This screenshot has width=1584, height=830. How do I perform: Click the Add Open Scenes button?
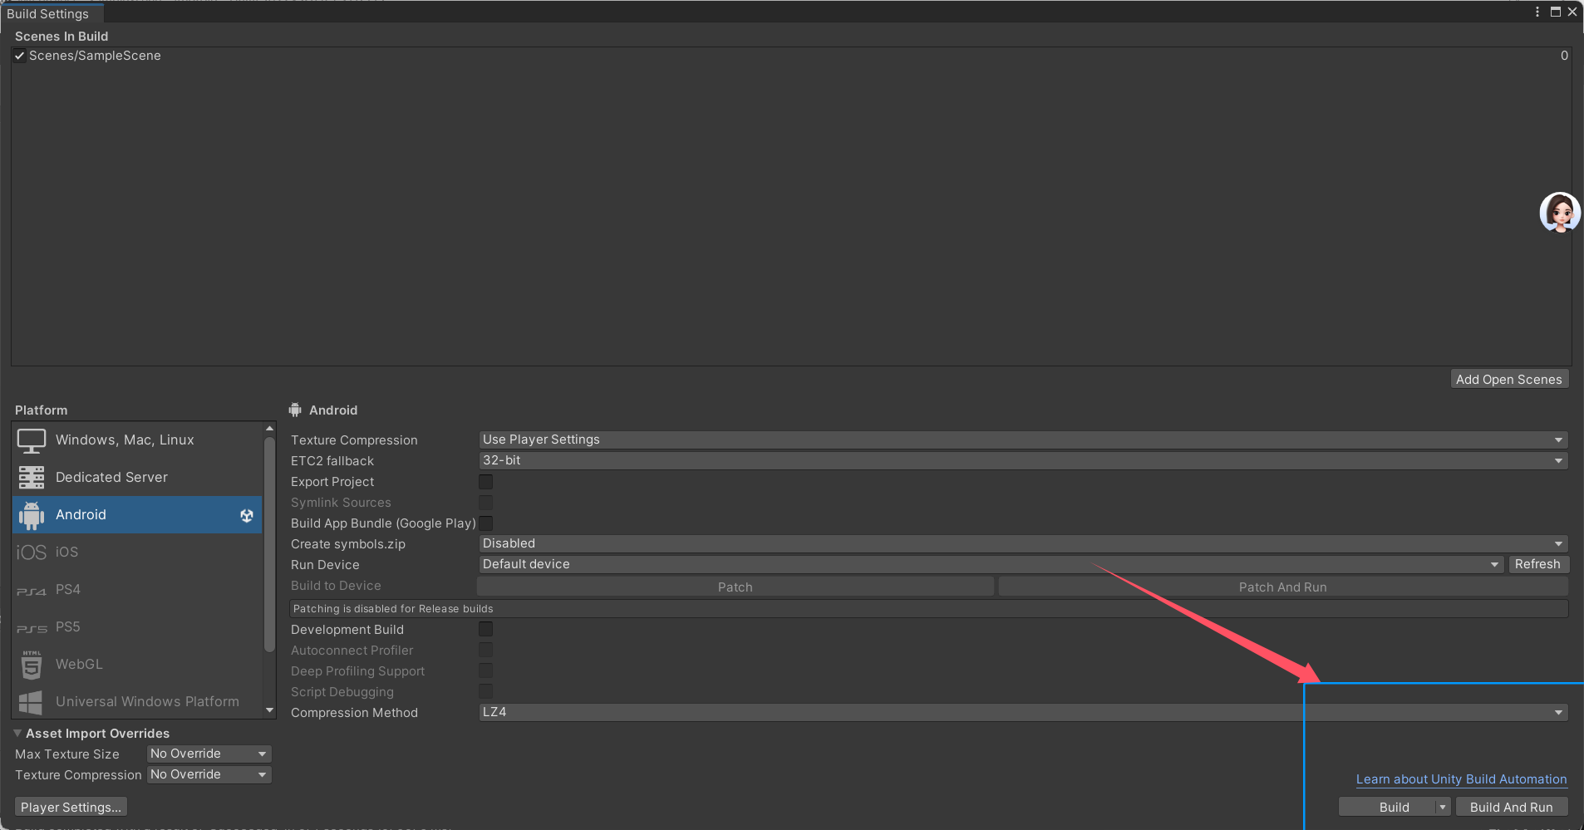[1509, 379]
